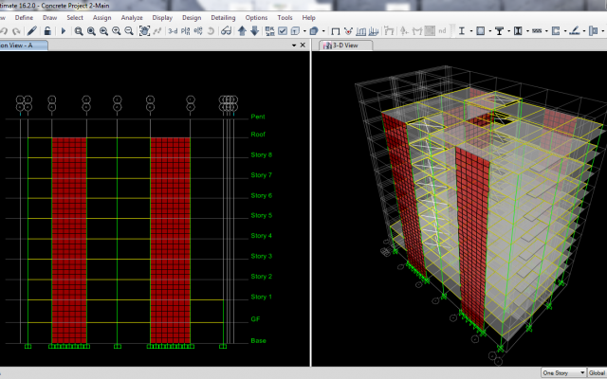Move up one story with up arrow
This screenshot has width=607, height=379.
(x=242, y=31)
